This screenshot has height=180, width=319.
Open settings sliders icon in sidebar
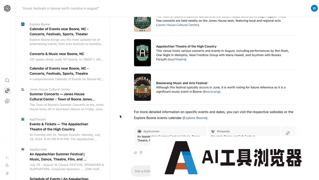tap(7, 174)
